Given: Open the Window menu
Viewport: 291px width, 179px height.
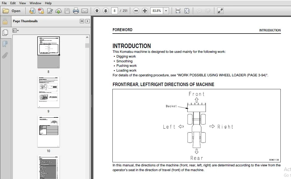Looking at the screenshot, I should click(35, 3).
